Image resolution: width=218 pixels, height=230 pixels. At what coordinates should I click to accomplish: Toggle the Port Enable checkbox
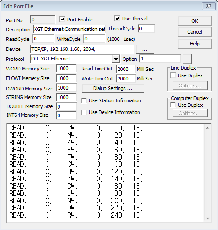tap(62, 20)
